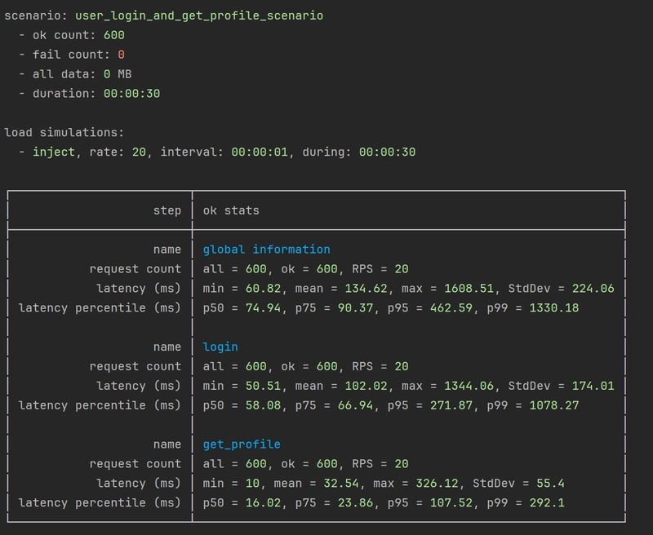Click the scenario name user_login_and_get_profile_scenario
Viewport: 653px width, 535px height.
[x=199, y=15]
